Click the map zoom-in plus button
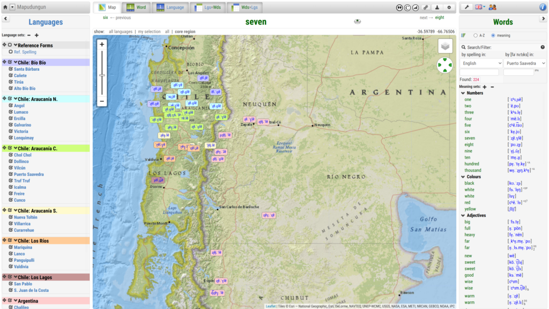Screen dimensions: 549x309 [102, 45]
